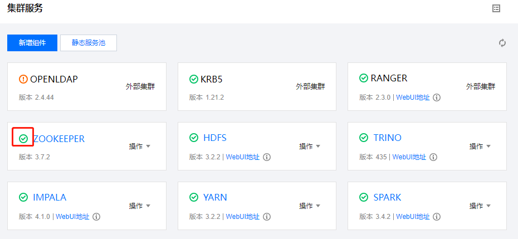Click info icon beside SPARK WebUI address
Screen dimensions: 518x239
(x=437, y=217)
